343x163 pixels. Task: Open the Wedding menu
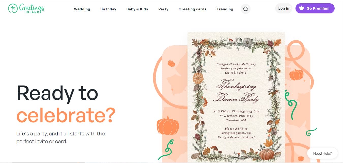[82, 9]
